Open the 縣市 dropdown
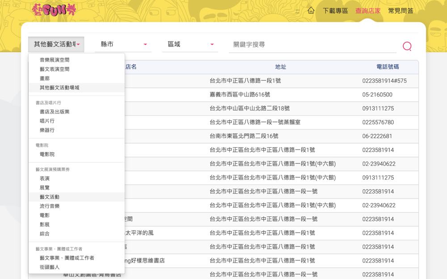 tap(123, 44)
